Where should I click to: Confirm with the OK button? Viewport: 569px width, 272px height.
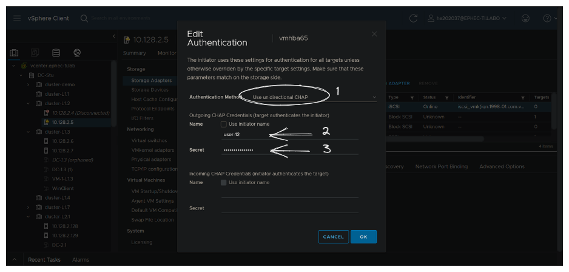pyautogui.click(x=363, y=237)
